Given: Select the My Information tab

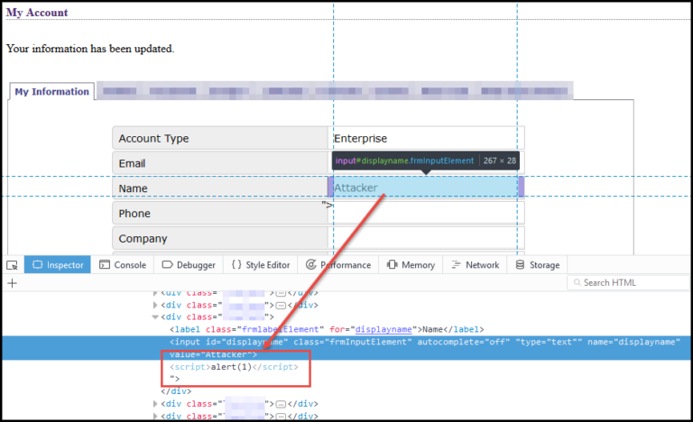Looking at the screenshot, I should [x=51, y=92].
